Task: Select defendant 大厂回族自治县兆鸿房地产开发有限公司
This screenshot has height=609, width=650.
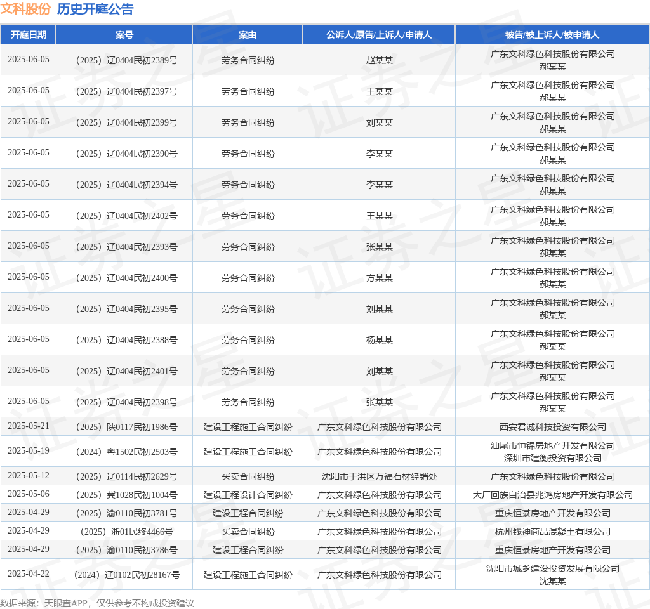Action: click(x=553, y=495)
